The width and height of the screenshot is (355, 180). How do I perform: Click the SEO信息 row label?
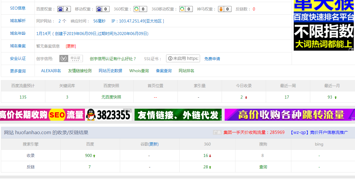pos(18,8)
